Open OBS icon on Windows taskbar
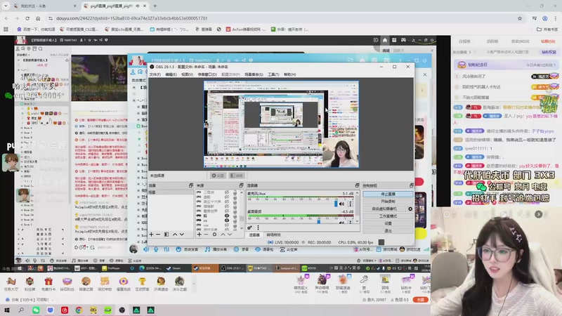562x316 pixels. [122, 310]
